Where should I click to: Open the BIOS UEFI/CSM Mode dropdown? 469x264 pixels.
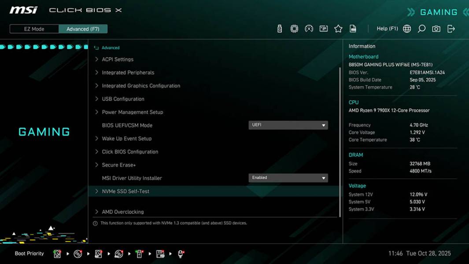click(288, 125)
